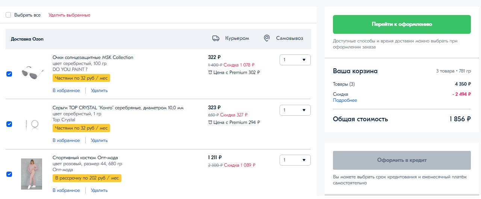Open the TOP CRYSTAL earrings thumbnail
This screenshot has height=199, width=481.
click(32, 124)
